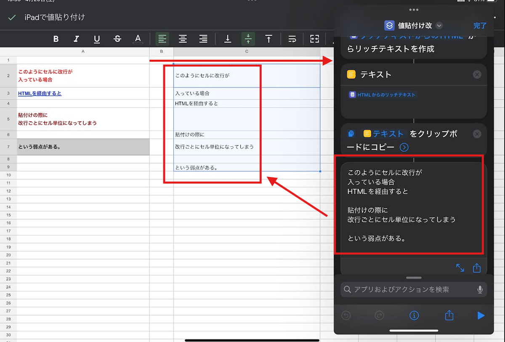505x342 pixels.
Task: Select the HTMLからのリッチテキスト variable token
Action: pos(382,95)
